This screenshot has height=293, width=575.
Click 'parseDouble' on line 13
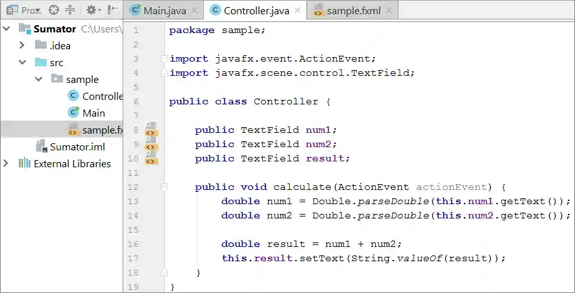[x=393, y=202]
